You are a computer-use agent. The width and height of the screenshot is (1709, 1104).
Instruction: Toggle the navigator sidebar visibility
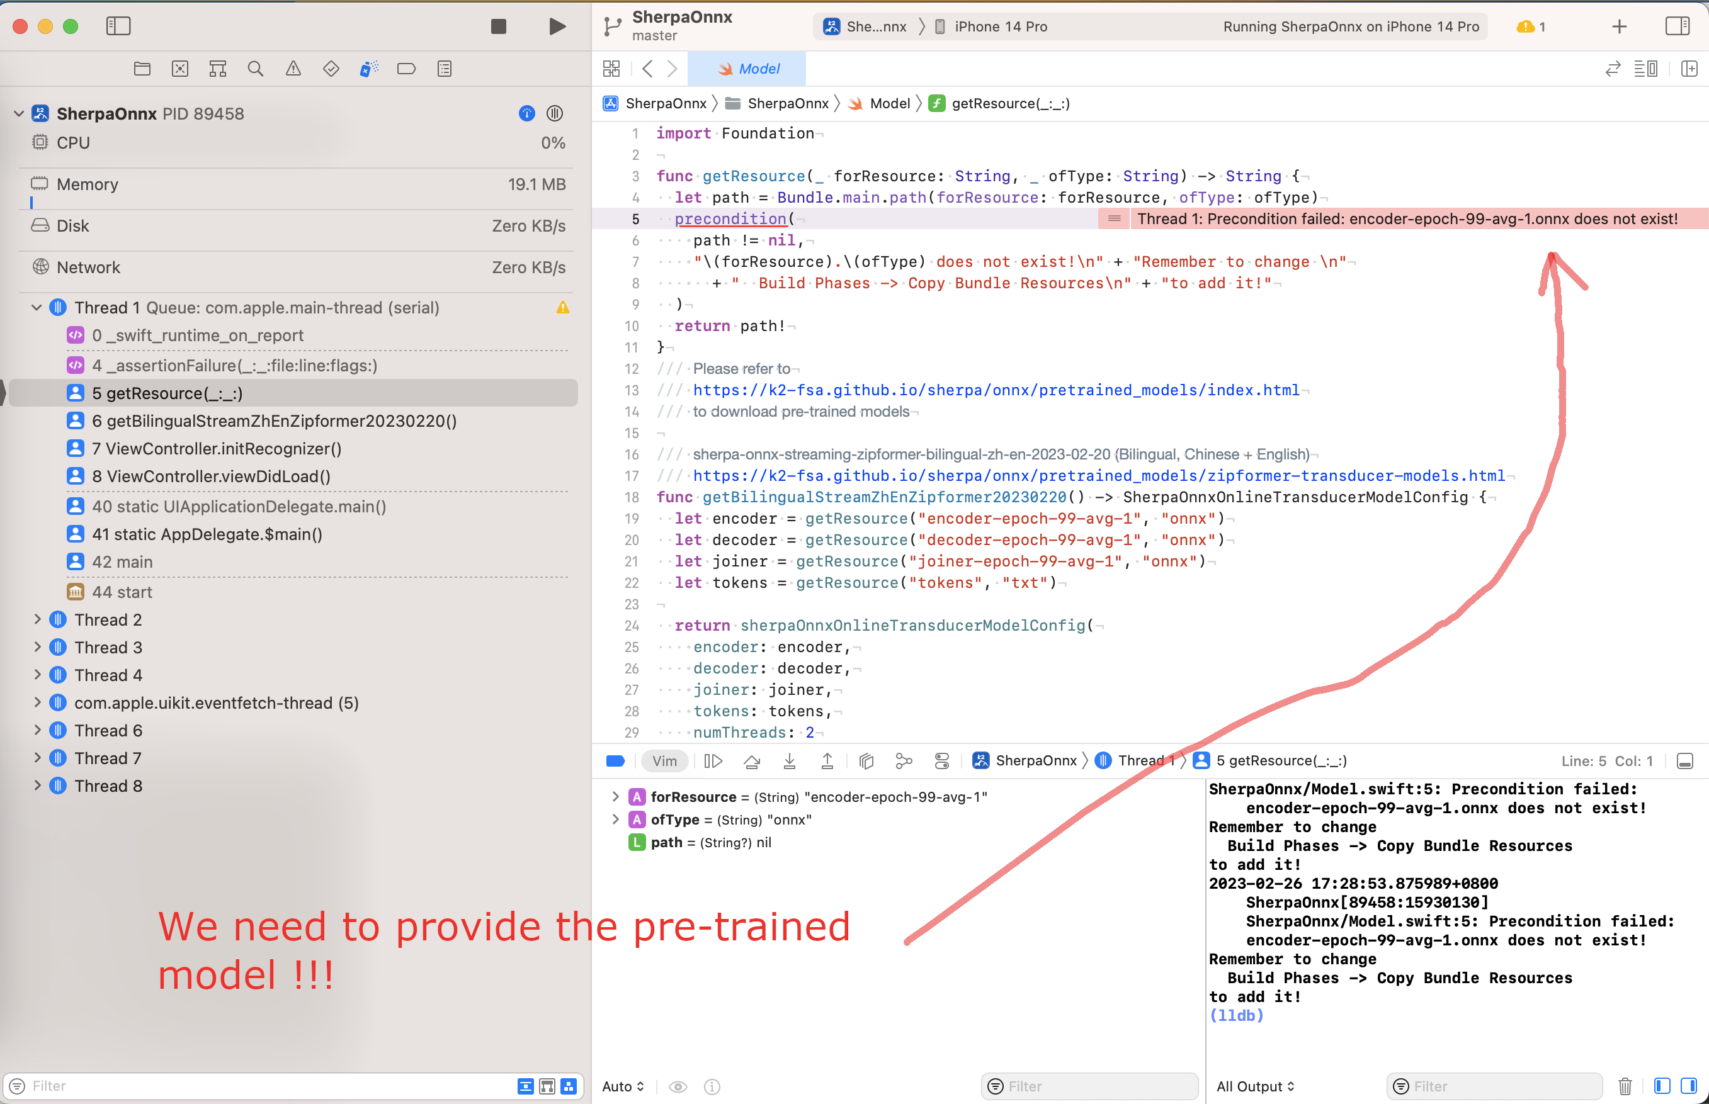click(x=118, y=26)
